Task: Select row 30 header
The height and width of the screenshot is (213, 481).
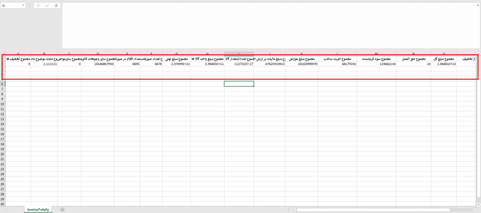Action: tap(2, 204)
